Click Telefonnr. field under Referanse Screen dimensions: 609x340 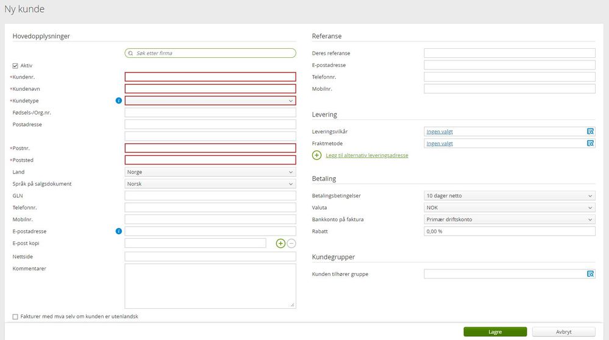pos(510,77)
